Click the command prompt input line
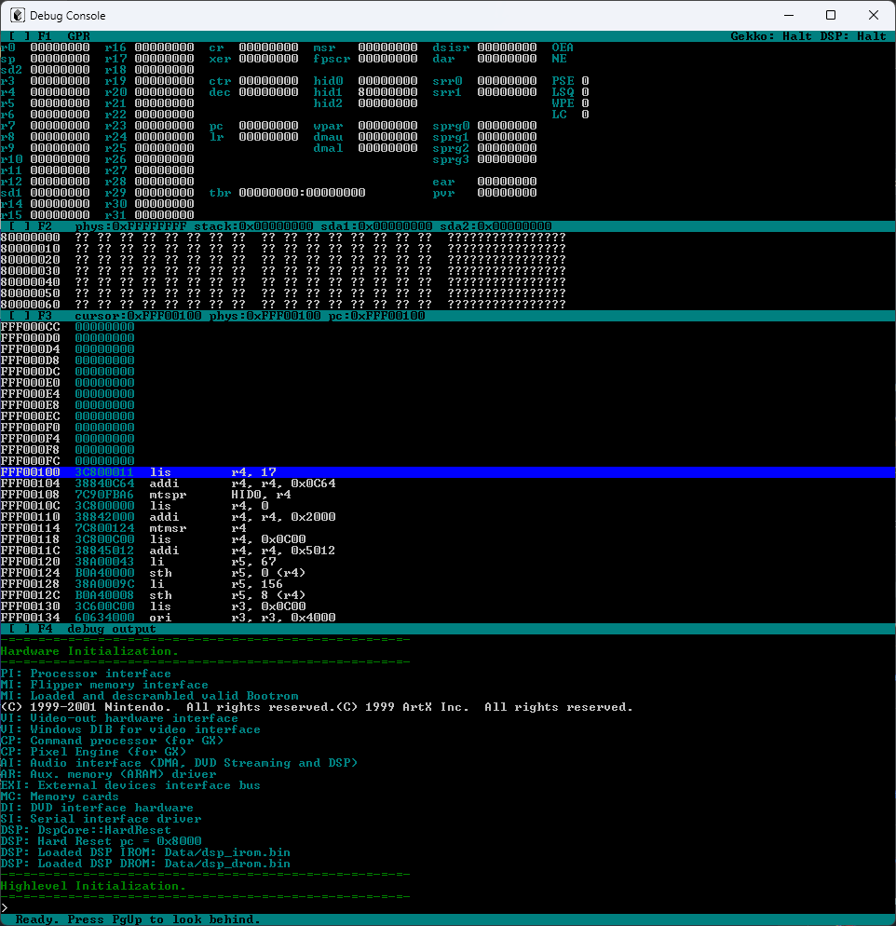 tap(448, 908)
